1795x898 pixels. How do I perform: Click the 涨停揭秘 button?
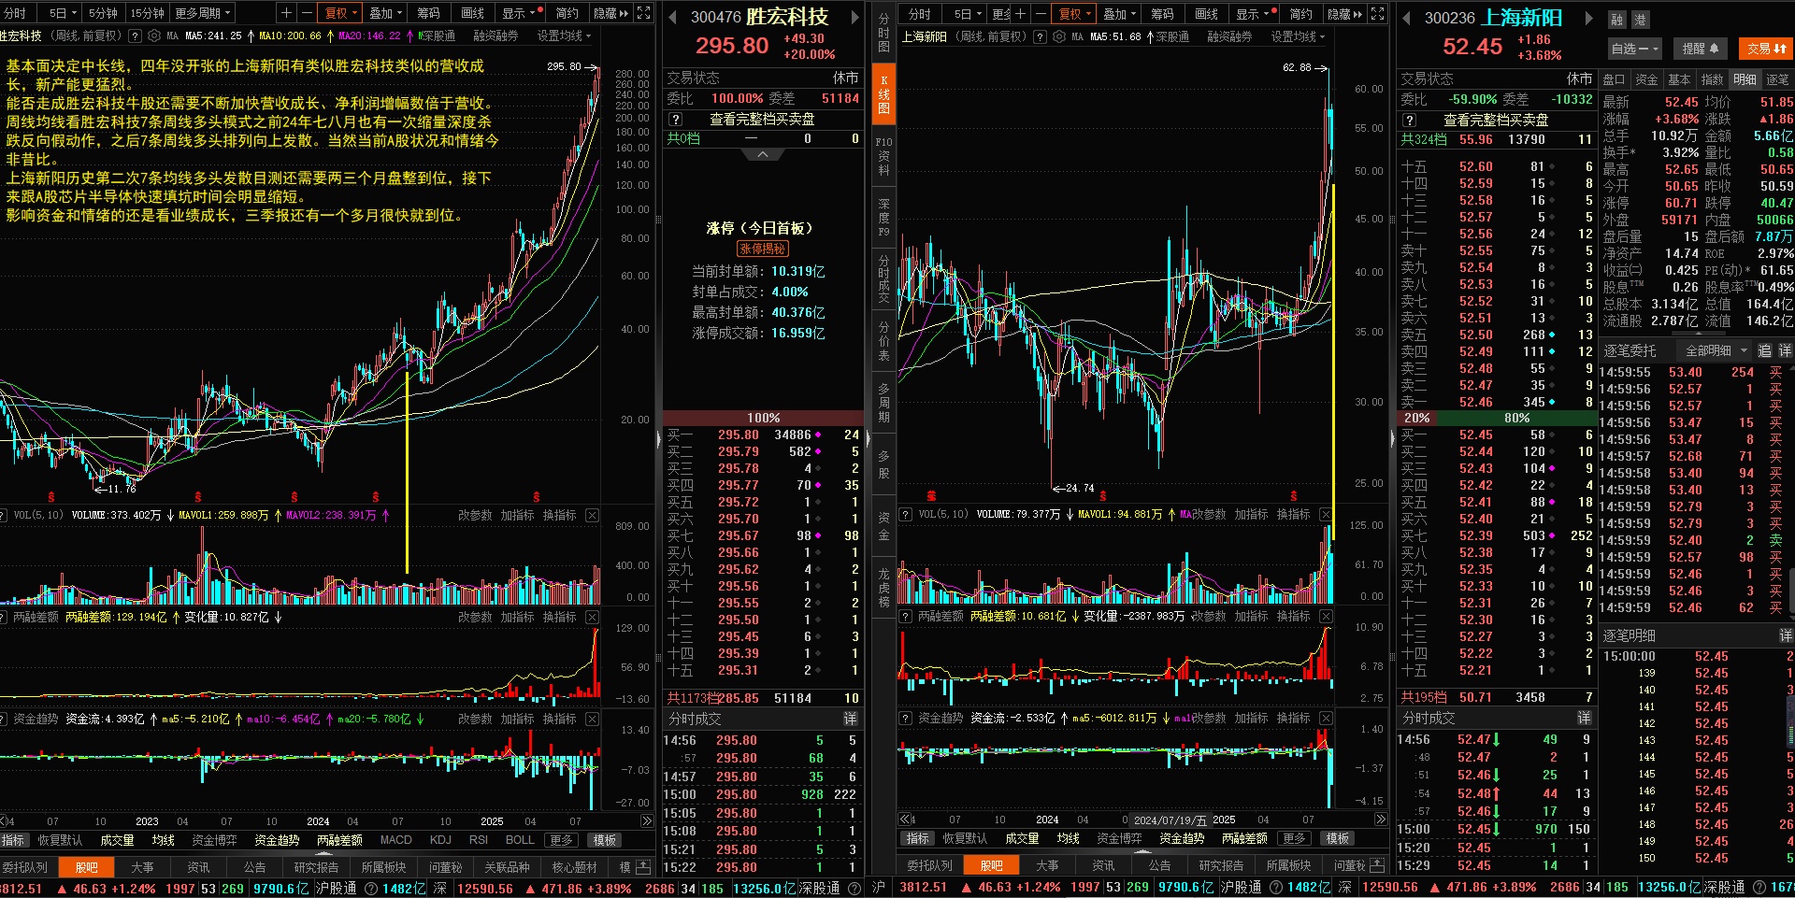(762, 249)
